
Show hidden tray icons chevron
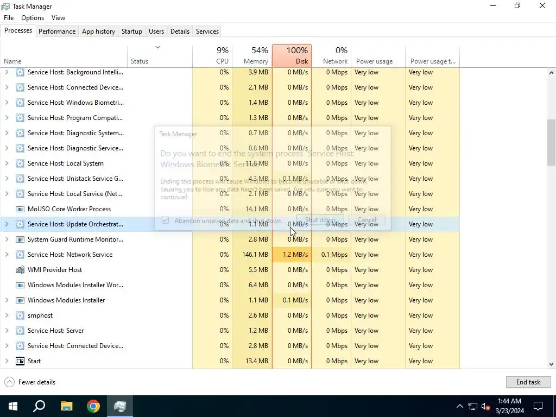click(x=459, y=406)
